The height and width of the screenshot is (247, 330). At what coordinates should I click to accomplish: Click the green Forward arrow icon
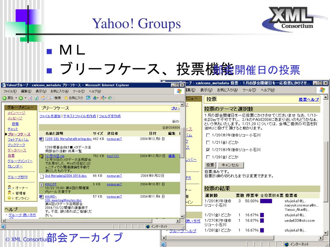(21, 98)
